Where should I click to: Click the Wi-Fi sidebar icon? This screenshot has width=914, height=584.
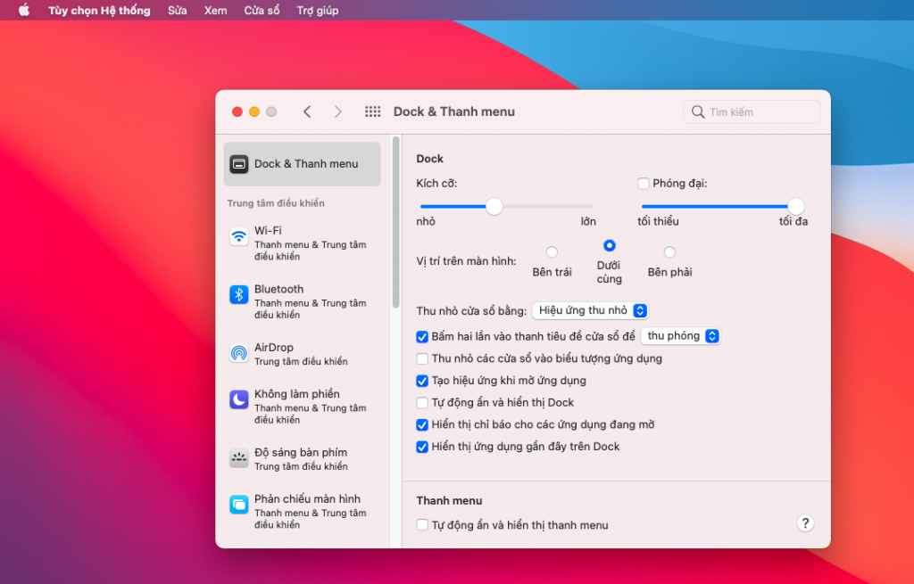point(239,237)
